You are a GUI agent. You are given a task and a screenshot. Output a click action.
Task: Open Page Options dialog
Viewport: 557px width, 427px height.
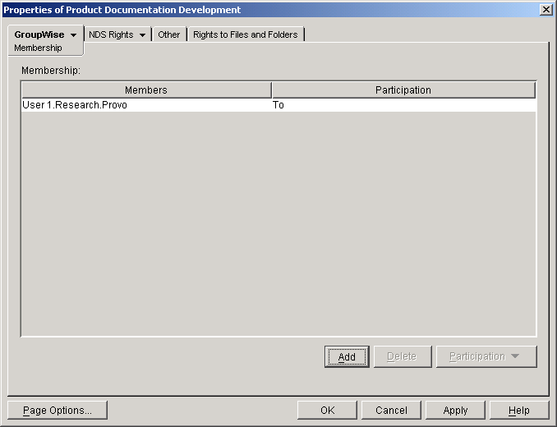point(58,411)
